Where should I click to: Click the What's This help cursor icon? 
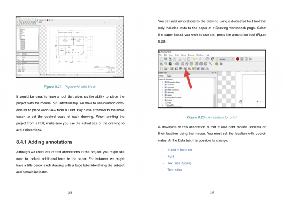point(212,59)
